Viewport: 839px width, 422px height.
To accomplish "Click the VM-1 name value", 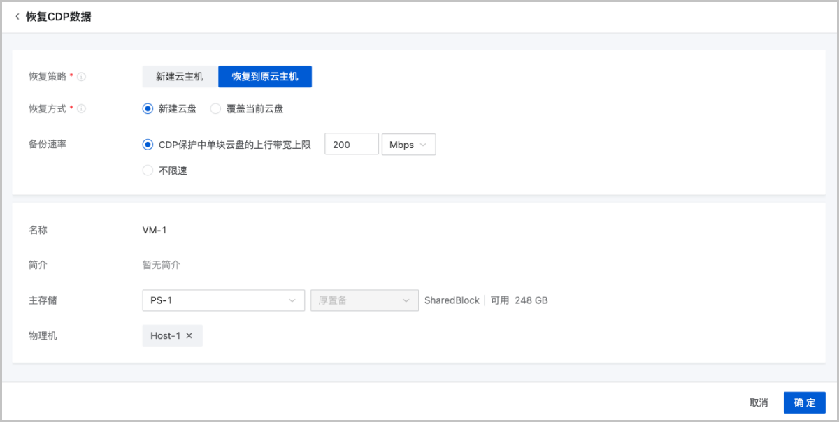I will [155, 230].
